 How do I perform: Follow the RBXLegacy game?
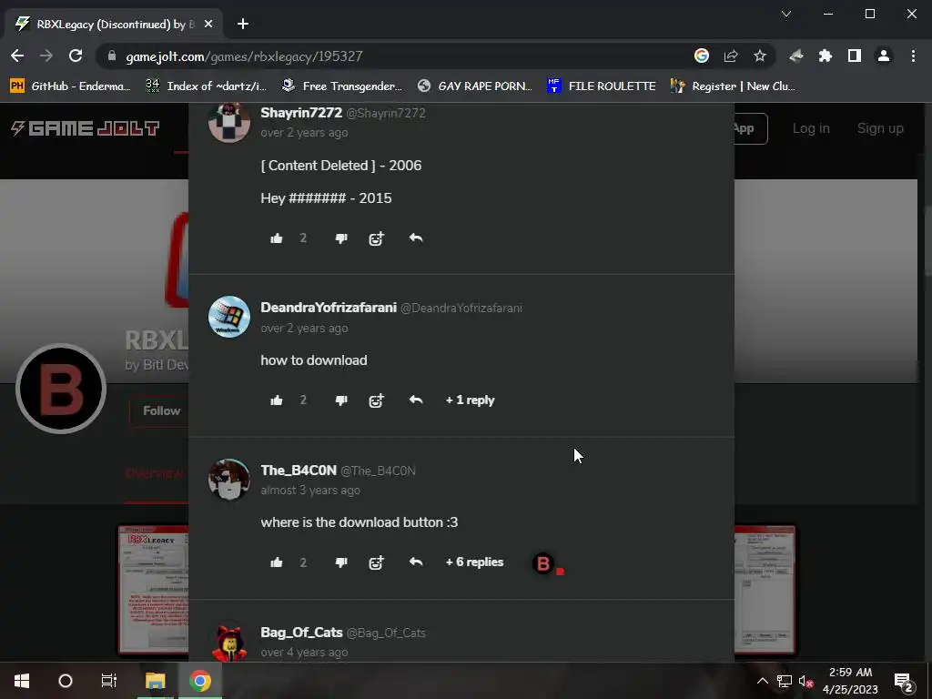tap(159, 410)
